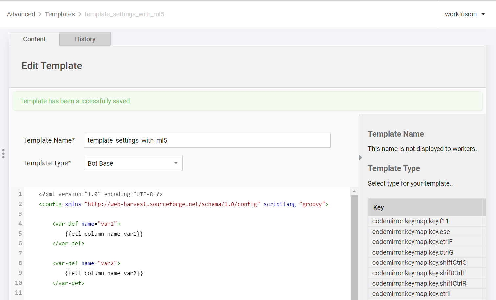
Task: Switch to the Content tab
Action: (34, 39)
